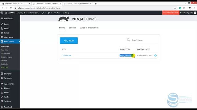The height and width of the screenshot is (110, 197).
Task: Click Coming Soon Mode Active notice
Action: pyautogui.click(x=171, y=13)
